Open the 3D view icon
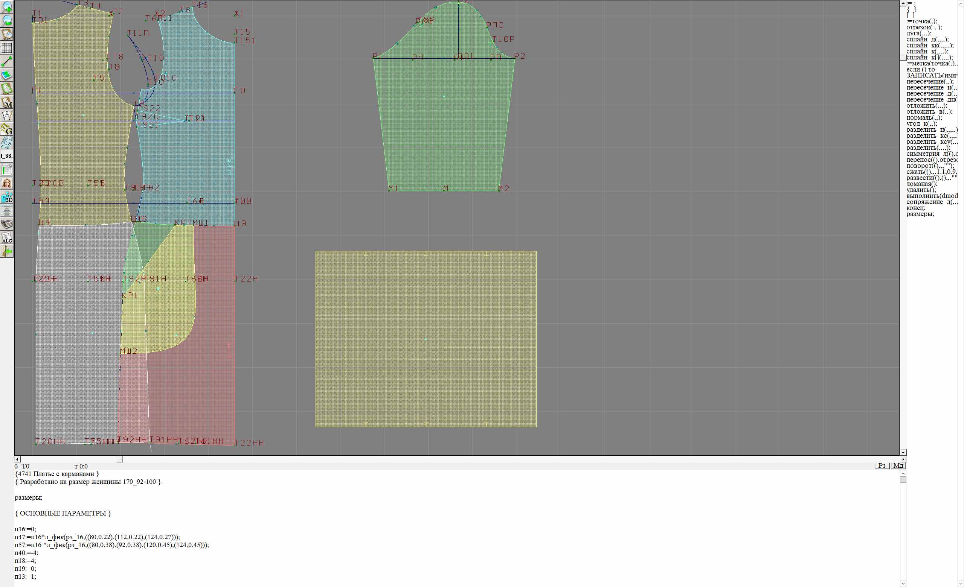The height and width of the screenshot is (587, 964). pos(7,197)
